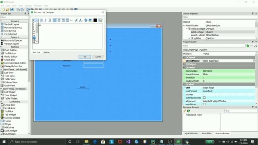258x145 pixels.
Task: Expand the alignment property row
Action: pos(184,101)
